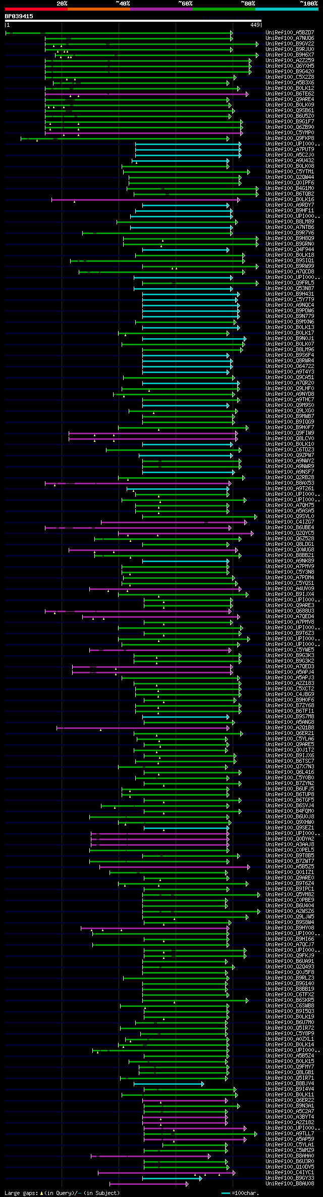The height and width of the screenshot is (1197, 323).
Task: Click the cyan ~100% identity legend segment
Action: click(287, 9)
